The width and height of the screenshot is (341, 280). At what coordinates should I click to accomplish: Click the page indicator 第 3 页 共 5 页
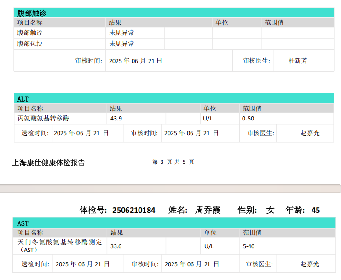click(173, 162)
